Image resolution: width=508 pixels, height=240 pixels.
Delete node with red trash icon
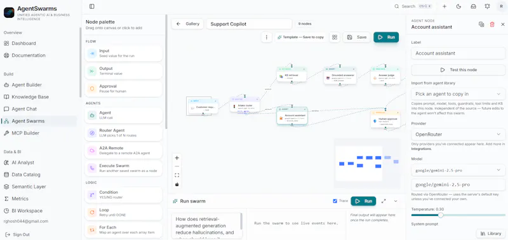[492, 24]
